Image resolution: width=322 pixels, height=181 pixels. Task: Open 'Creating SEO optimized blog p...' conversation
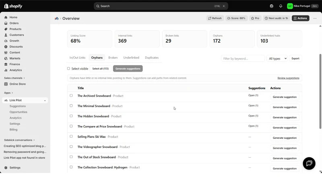[x=25, y=146]
